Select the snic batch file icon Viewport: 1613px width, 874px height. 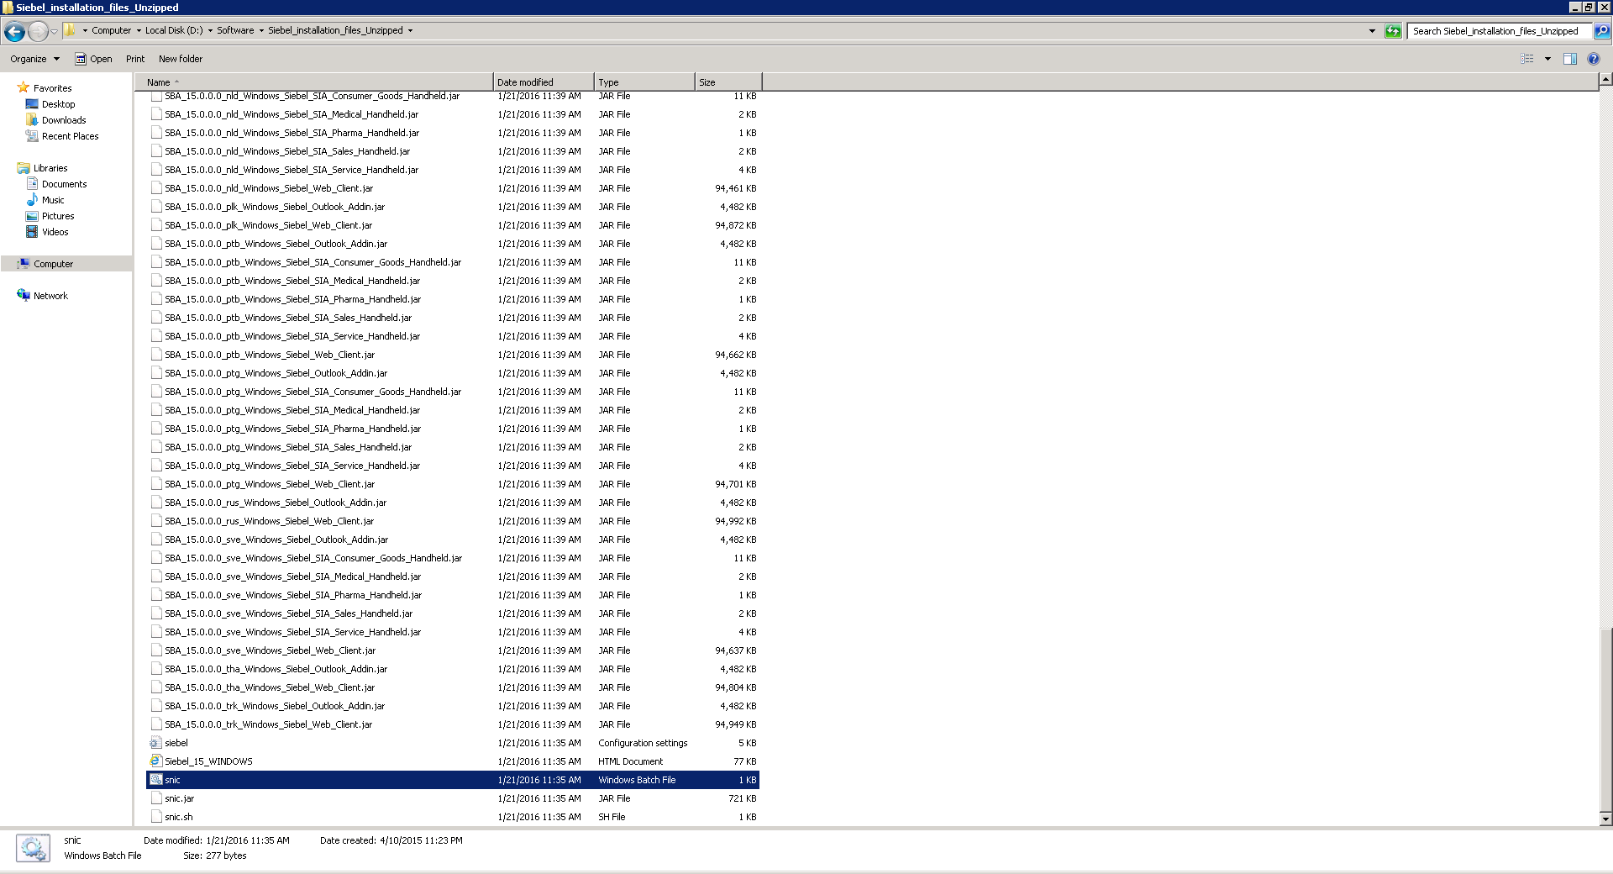pos(155,780)
